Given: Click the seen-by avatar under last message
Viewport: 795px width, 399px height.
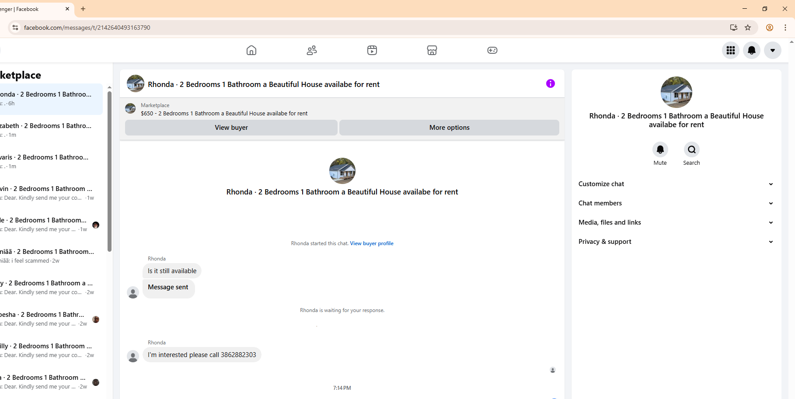Looking at the screenshot, I should click(553, 370).
